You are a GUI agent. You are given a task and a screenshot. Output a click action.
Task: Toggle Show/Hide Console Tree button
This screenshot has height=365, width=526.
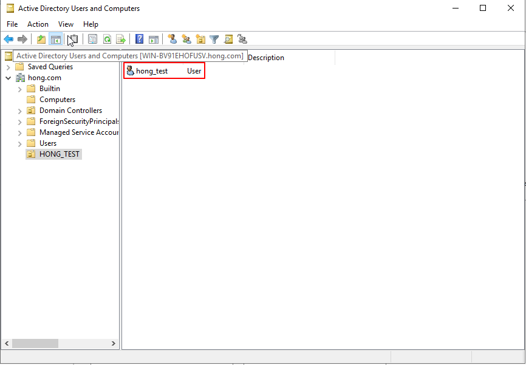(x=56, y=39)
